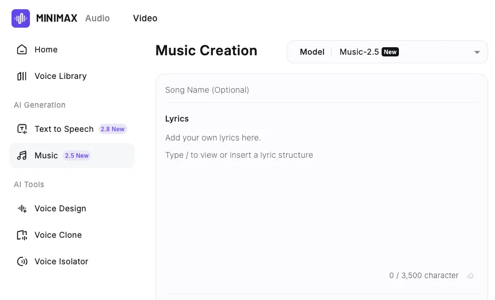Click the Voice Clone sidebar icon

tap(22, 235)
